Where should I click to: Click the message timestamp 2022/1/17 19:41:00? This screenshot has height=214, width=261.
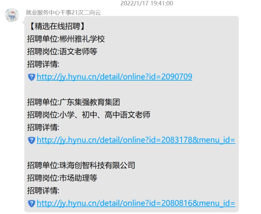(x=147, y=3)
